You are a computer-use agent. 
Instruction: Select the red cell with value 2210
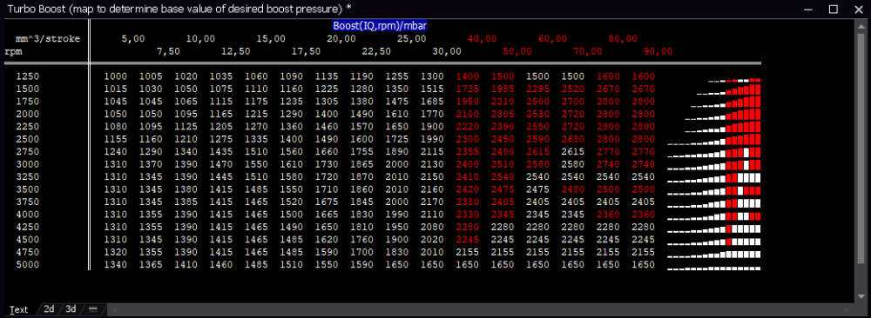503,102
